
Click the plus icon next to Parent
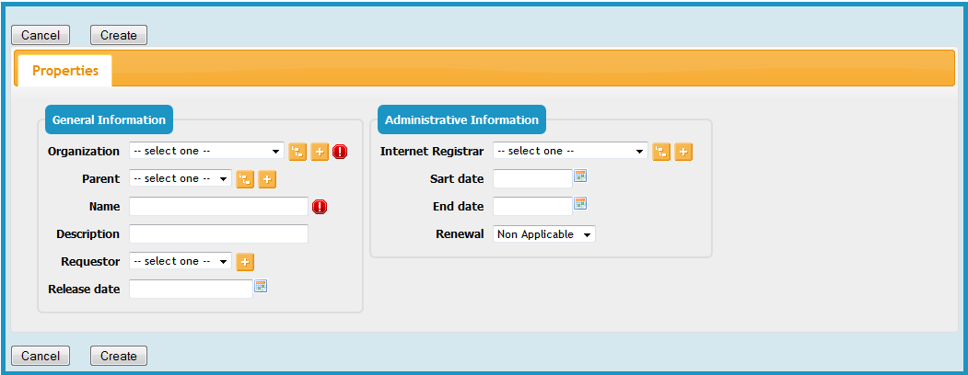coord(267,179)
